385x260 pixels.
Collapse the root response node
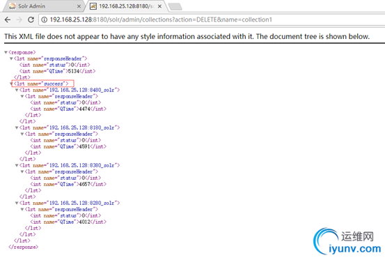click(6, 52)
